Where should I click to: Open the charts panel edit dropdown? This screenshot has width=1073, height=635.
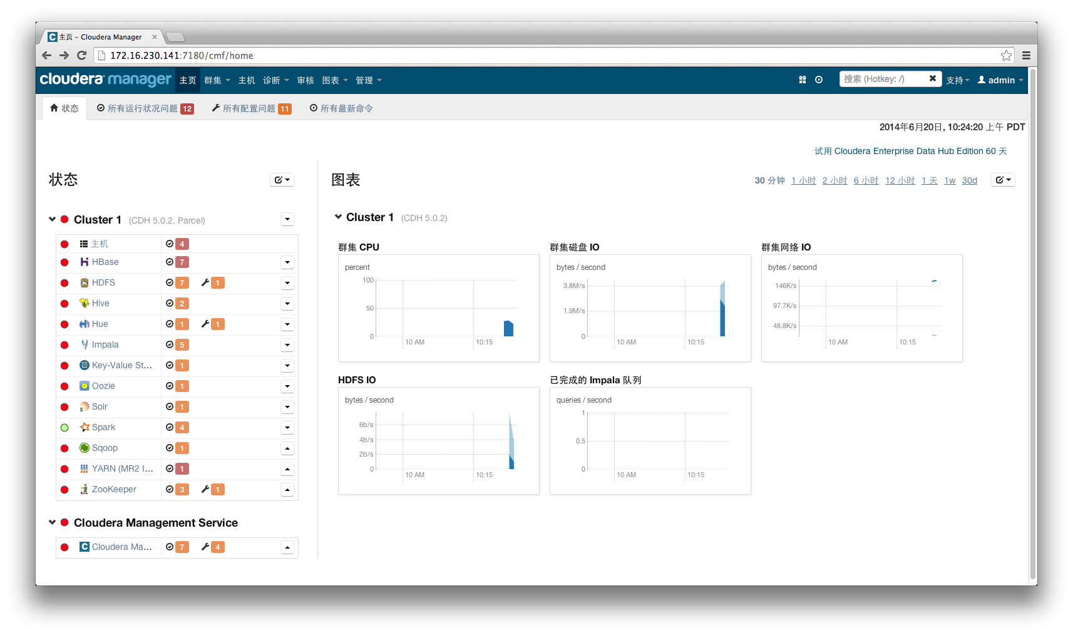1003,180
